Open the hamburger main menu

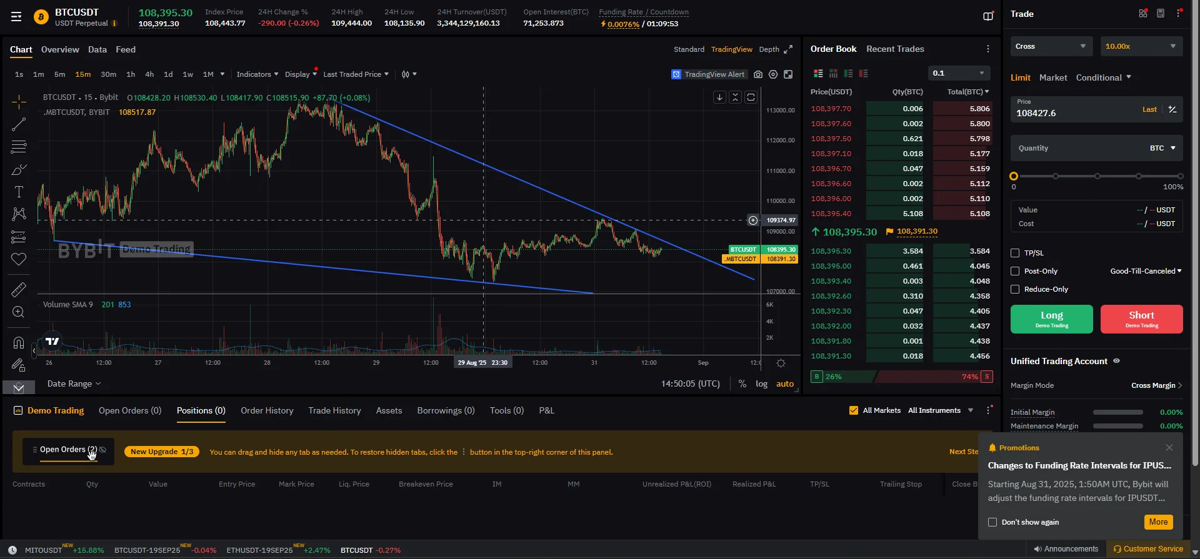coord(16,17)
